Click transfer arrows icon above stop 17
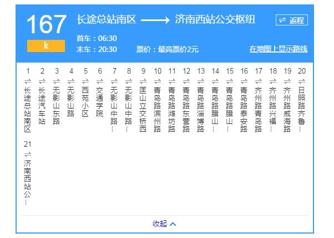Viewport: 334px width, 238px height. [259, 81]
